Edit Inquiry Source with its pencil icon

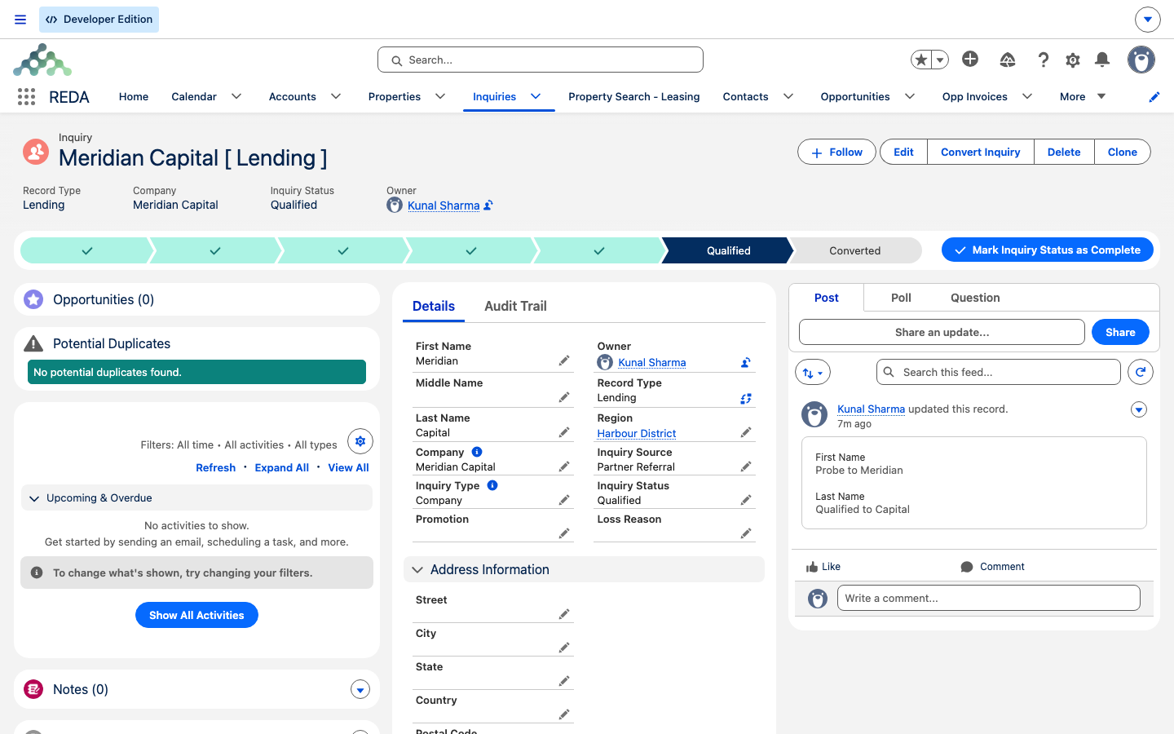pos(745,466)
